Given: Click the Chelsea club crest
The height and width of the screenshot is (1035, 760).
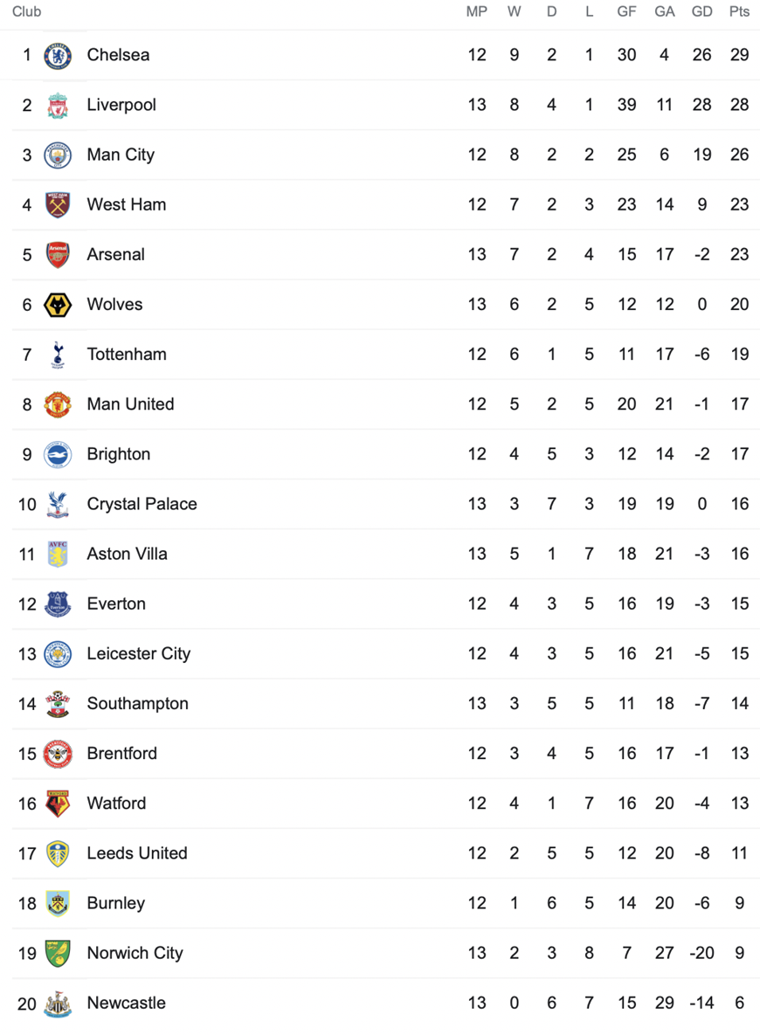Looking at the screenshot, I should pyautogui.click(x=58, y=55).
